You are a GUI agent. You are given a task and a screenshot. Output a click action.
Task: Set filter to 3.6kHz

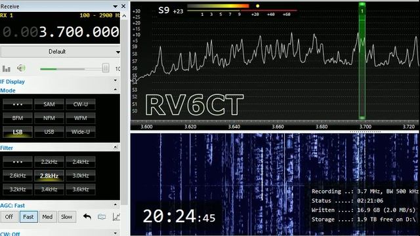[x=80, y=189]
